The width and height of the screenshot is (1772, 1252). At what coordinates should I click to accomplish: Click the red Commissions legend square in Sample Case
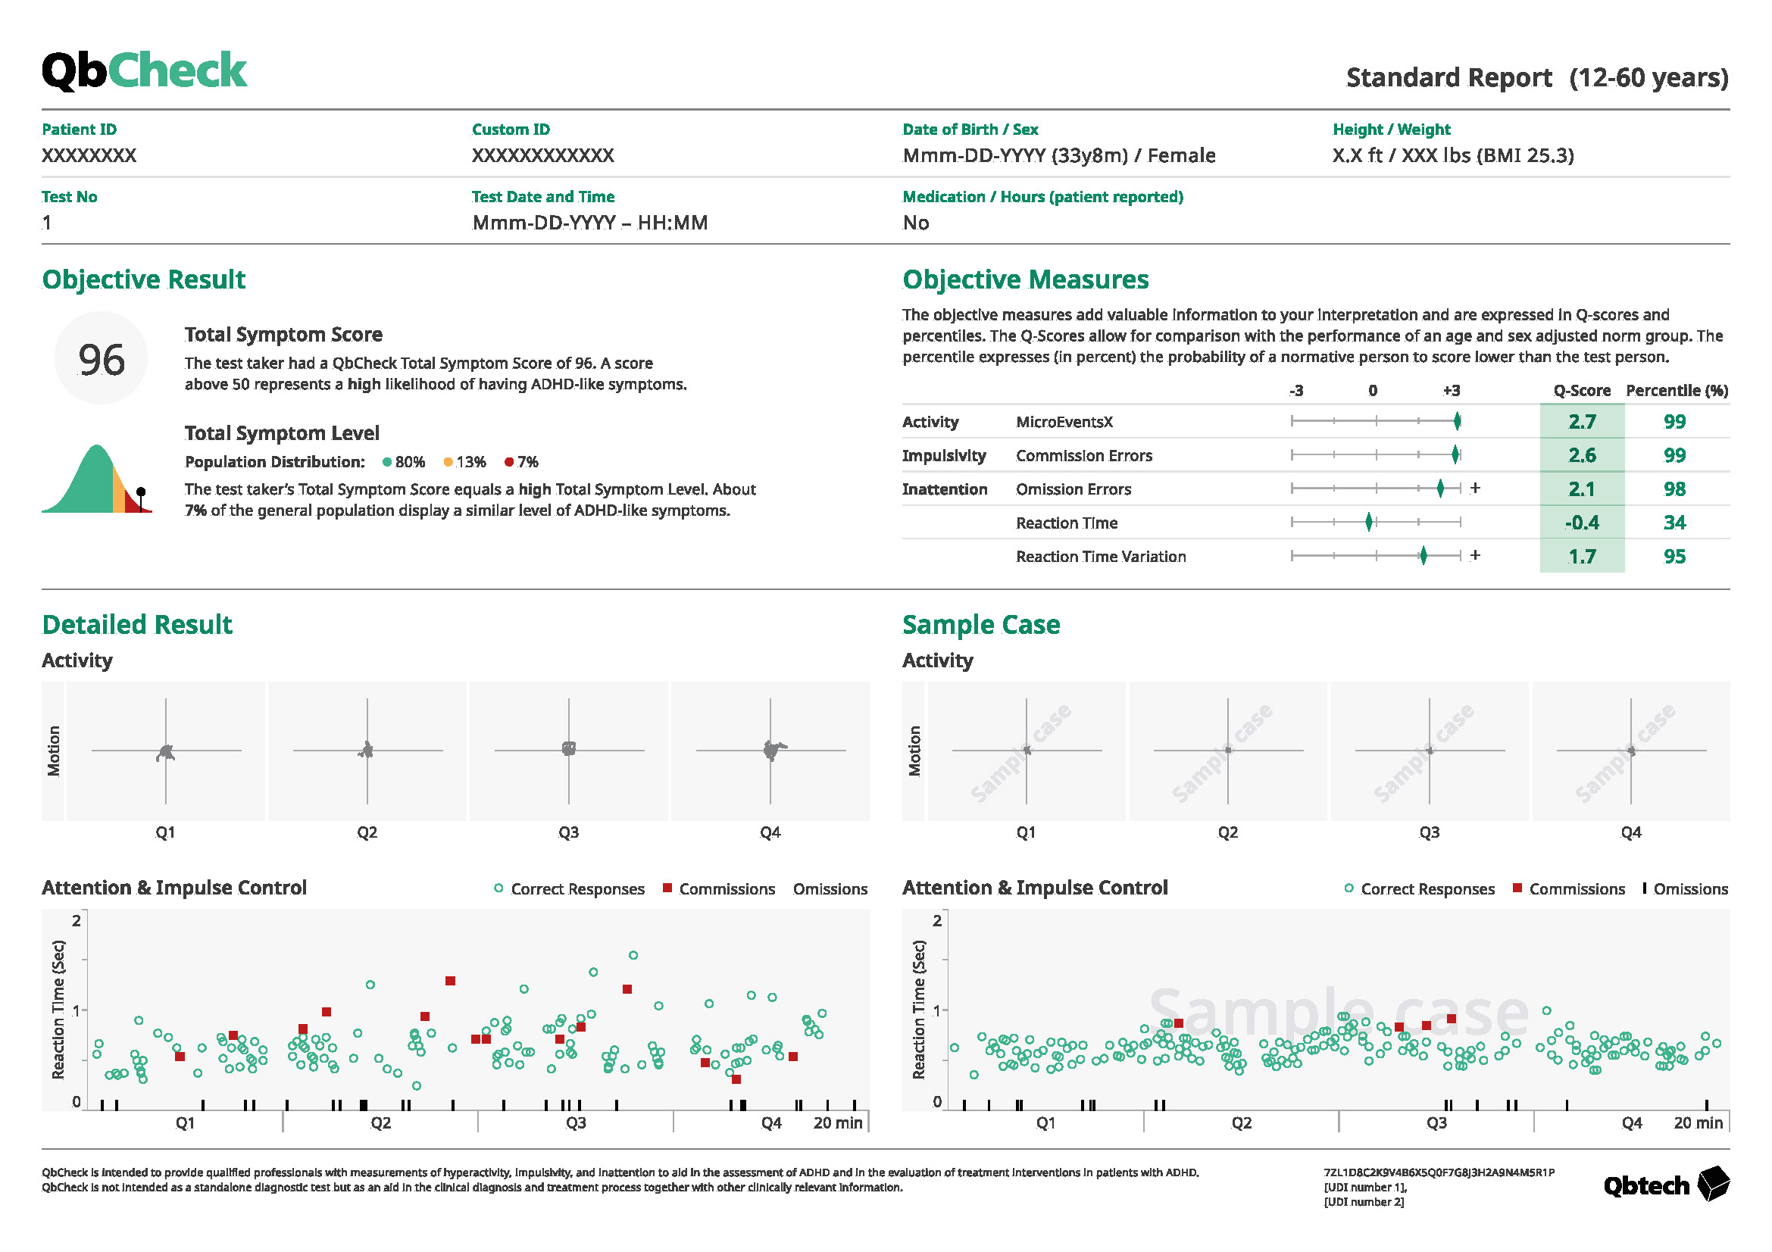[1517, 888]
